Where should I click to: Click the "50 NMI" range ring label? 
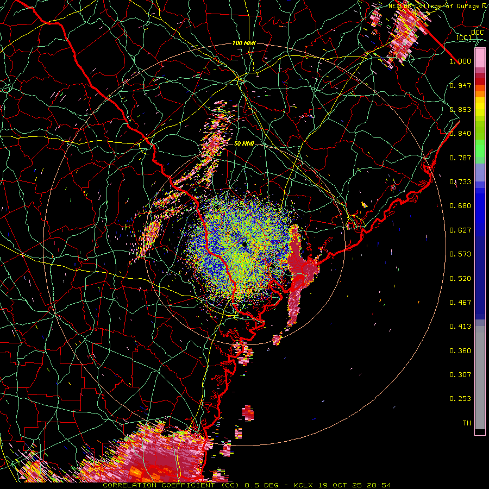(x=244, y=143)
